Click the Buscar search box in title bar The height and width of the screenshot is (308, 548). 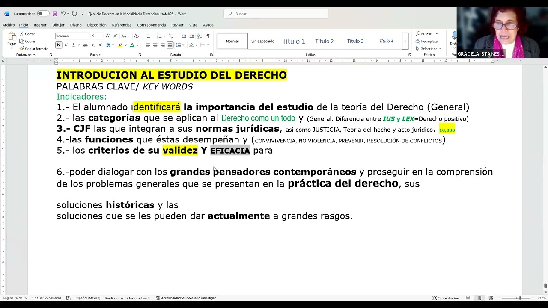[276, 14]
